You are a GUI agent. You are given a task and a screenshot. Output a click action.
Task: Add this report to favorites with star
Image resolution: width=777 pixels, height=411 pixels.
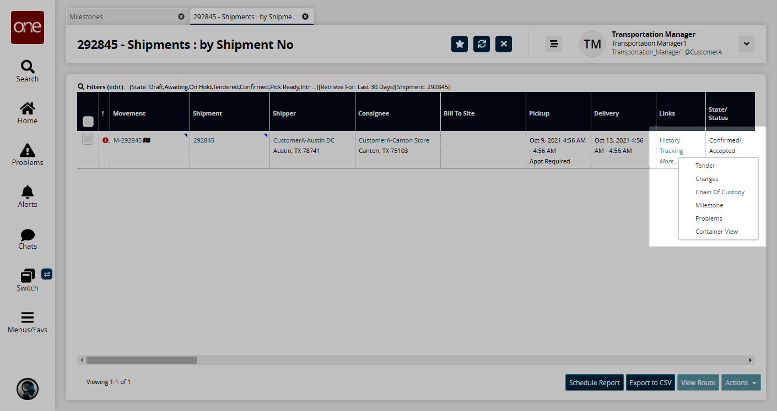tap(460, 44)
